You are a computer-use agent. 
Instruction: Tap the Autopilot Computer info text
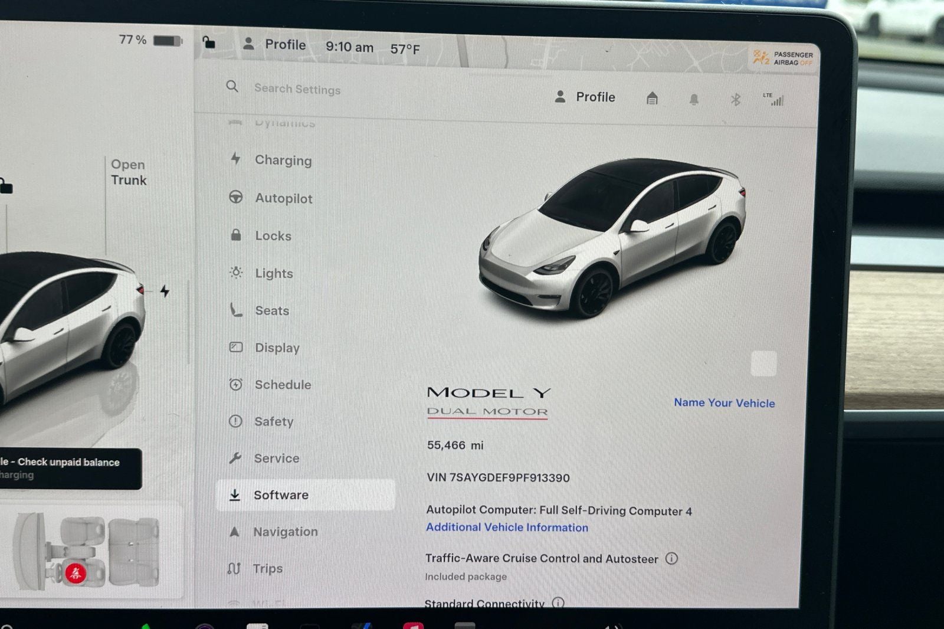559,510
